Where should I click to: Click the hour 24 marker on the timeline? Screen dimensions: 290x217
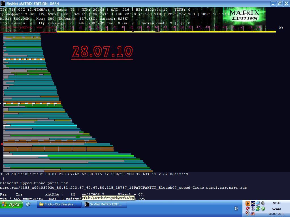click(x=258, y=27)
